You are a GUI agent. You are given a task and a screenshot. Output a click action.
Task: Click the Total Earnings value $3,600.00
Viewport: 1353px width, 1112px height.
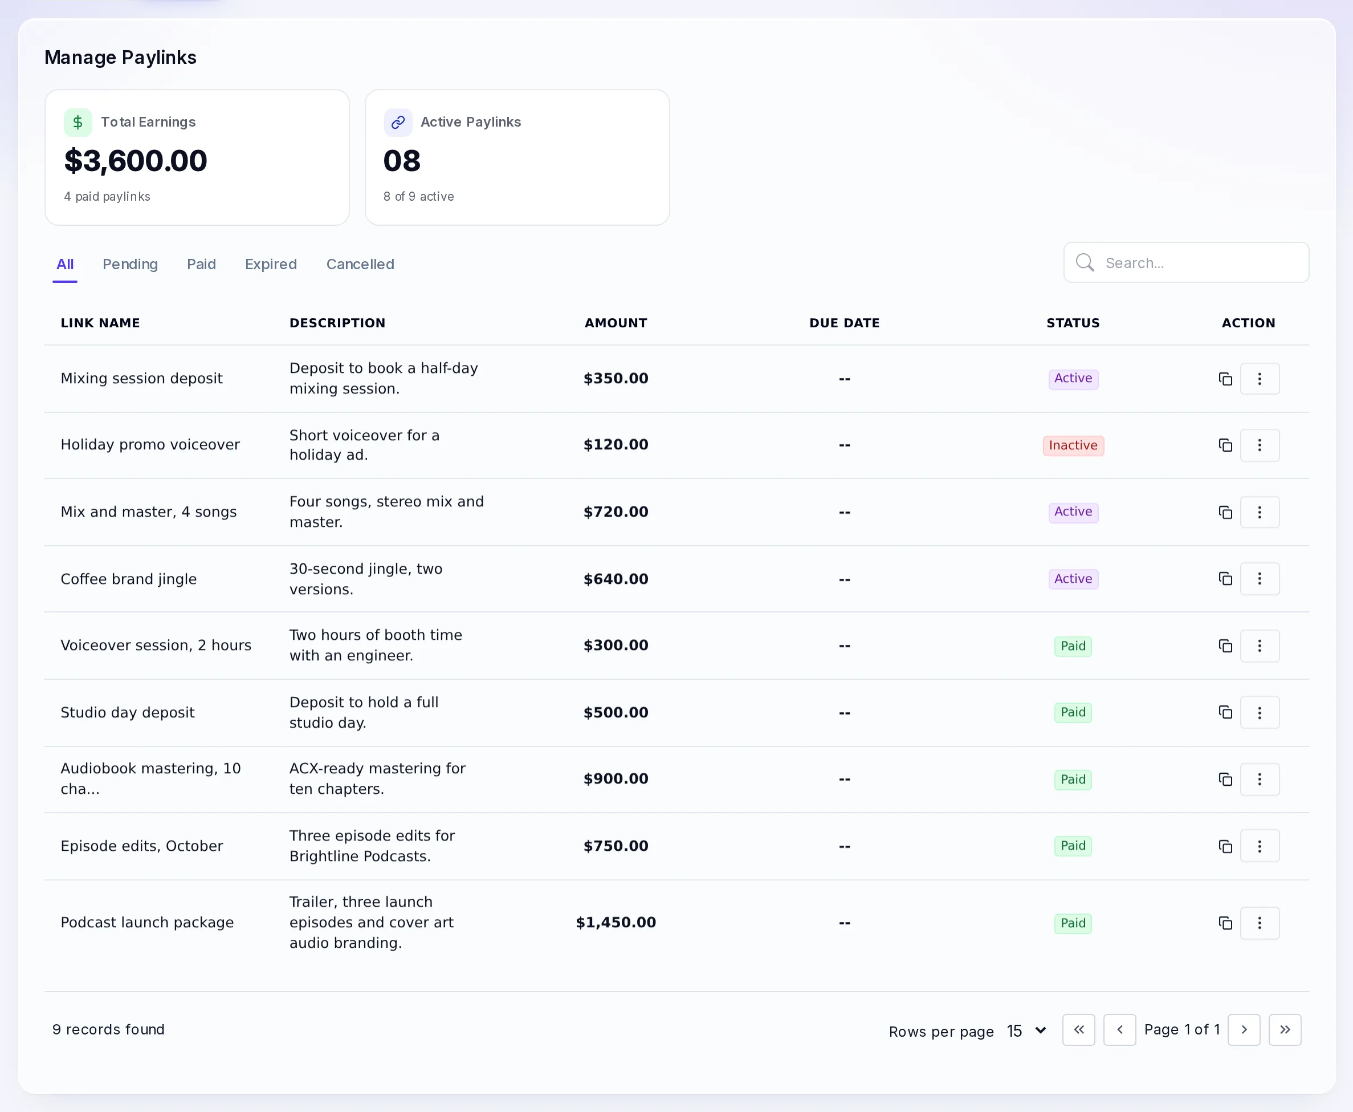click(x=136, y=161)
